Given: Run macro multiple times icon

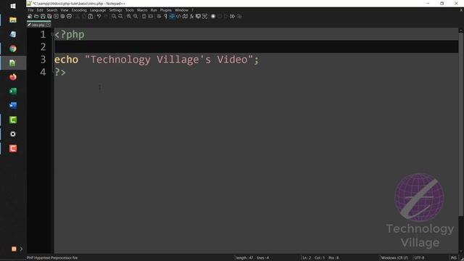Looking at the screenshot, I should point(233,16).
